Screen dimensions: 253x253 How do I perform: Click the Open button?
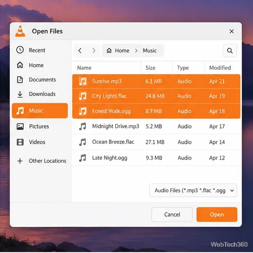[x=217, y=214]
